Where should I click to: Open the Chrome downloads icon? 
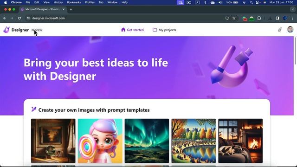[270, 18]
